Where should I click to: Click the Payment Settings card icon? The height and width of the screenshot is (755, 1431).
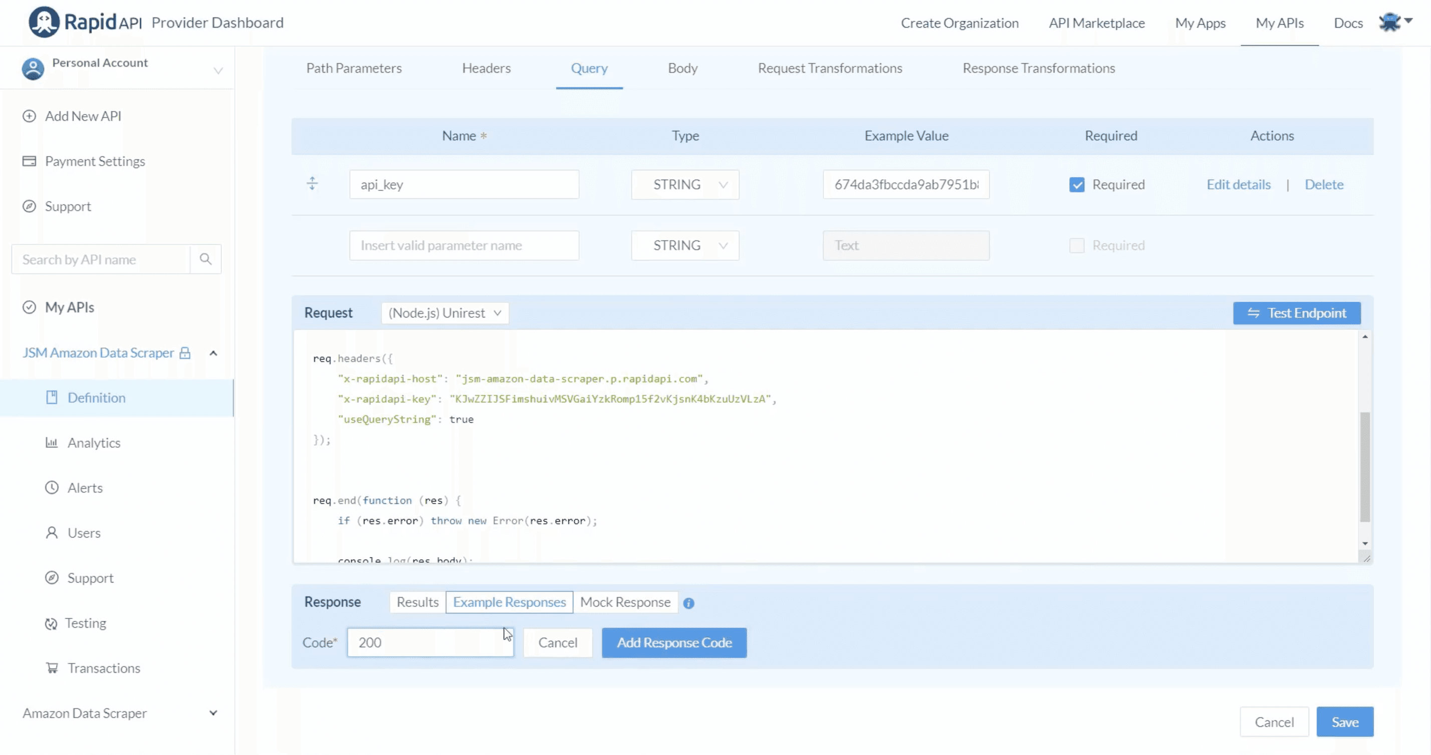click(29, 161)
